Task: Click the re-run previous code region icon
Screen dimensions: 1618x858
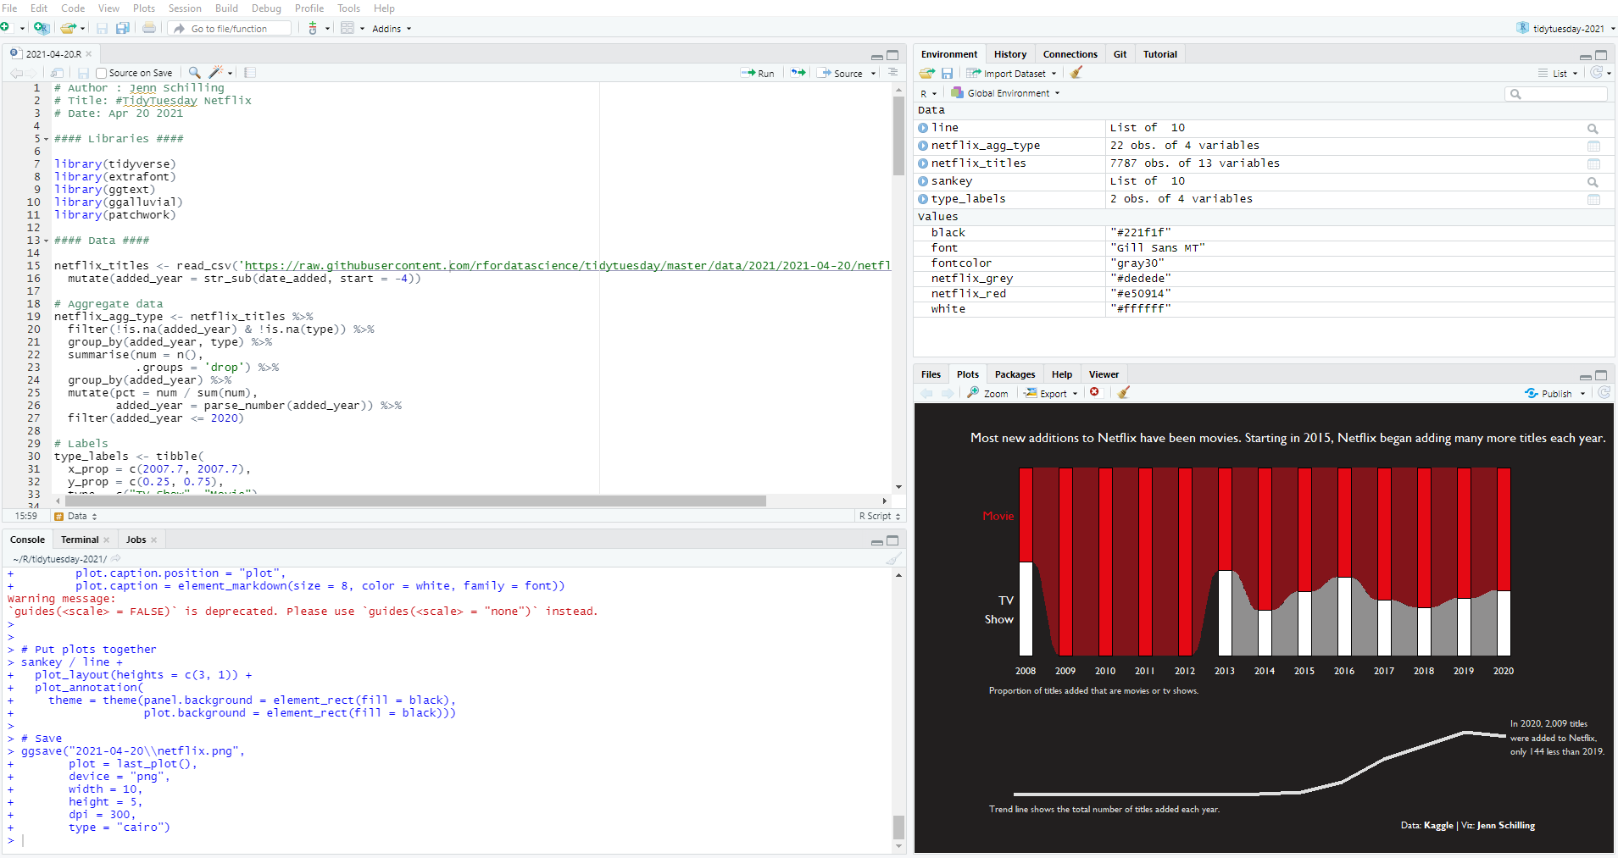Action: 798,73
